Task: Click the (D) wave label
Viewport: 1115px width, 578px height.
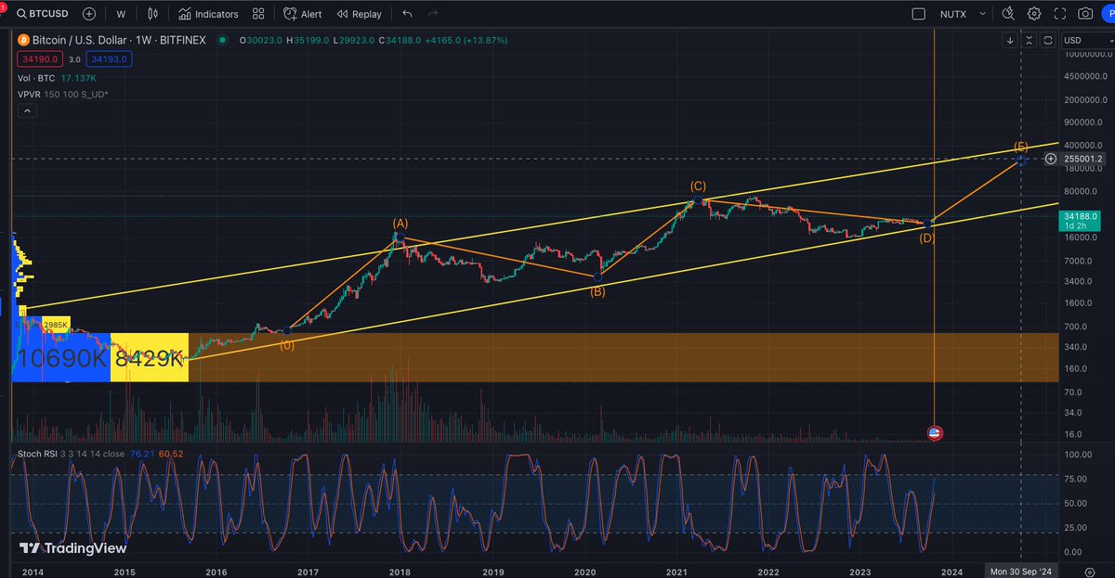Action: click(x=926, y=238)
